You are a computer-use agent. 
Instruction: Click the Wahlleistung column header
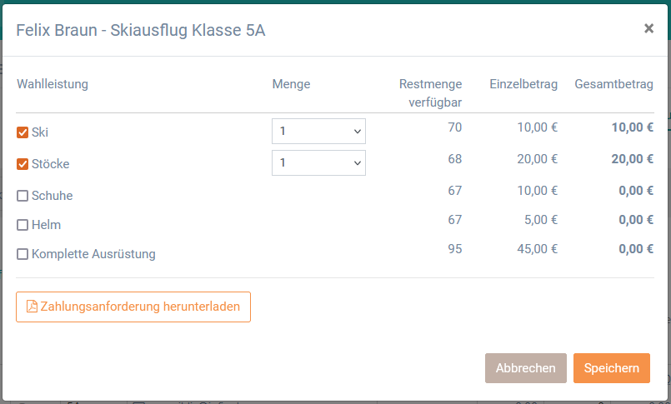53,84
